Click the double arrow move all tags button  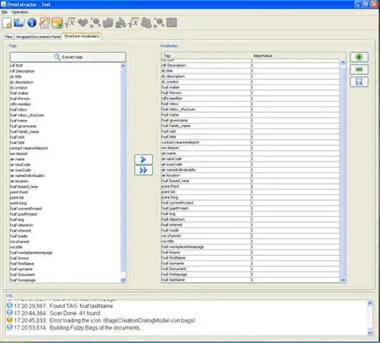(x=144, y=170)
